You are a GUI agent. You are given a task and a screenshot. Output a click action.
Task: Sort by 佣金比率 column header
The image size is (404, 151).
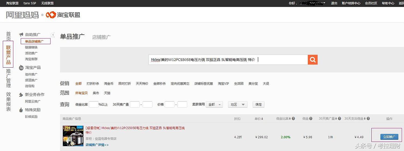click(284, 119)
